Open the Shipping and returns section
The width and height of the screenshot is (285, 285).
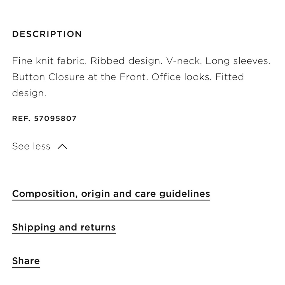[x=64, y=227]
